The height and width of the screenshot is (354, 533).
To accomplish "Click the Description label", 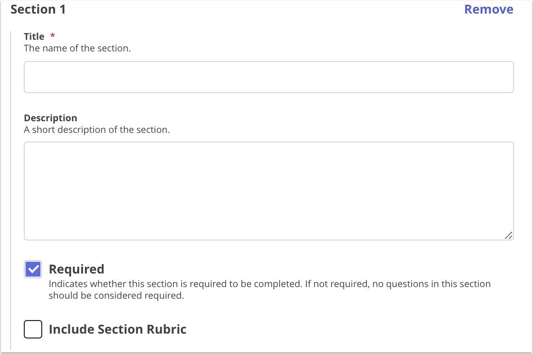I will 50,118.
